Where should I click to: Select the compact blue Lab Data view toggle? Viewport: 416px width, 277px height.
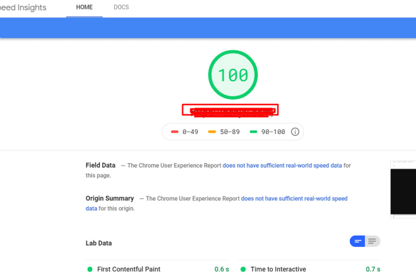coord(357,241)
